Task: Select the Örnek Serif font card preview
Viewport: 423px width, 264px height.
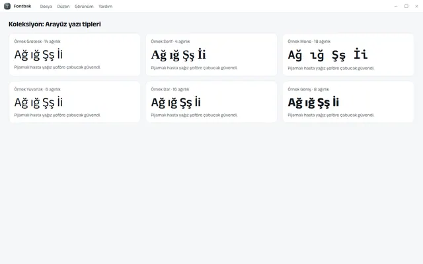Action: (x=211, y=55)
